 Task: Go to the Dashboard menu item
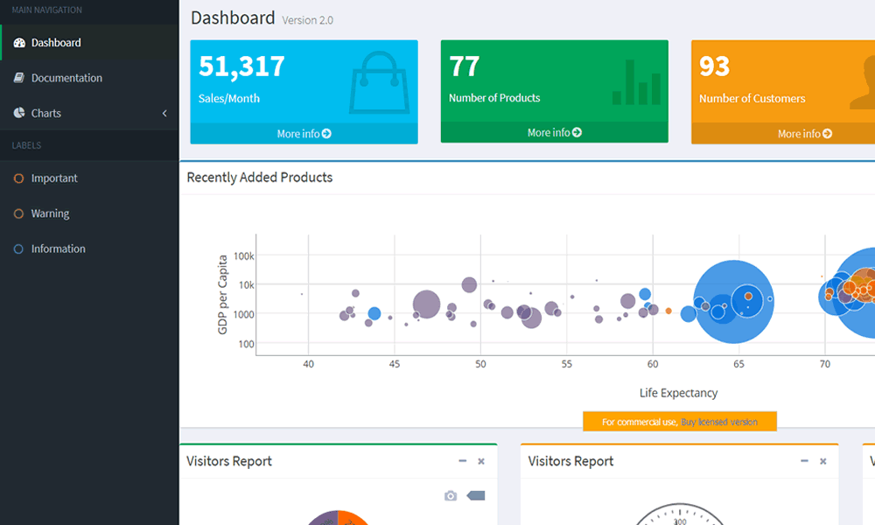coord(56,43)
